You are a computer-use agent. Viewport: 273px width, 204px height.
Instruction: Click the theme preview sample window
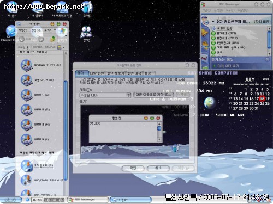tap(126, 128)
